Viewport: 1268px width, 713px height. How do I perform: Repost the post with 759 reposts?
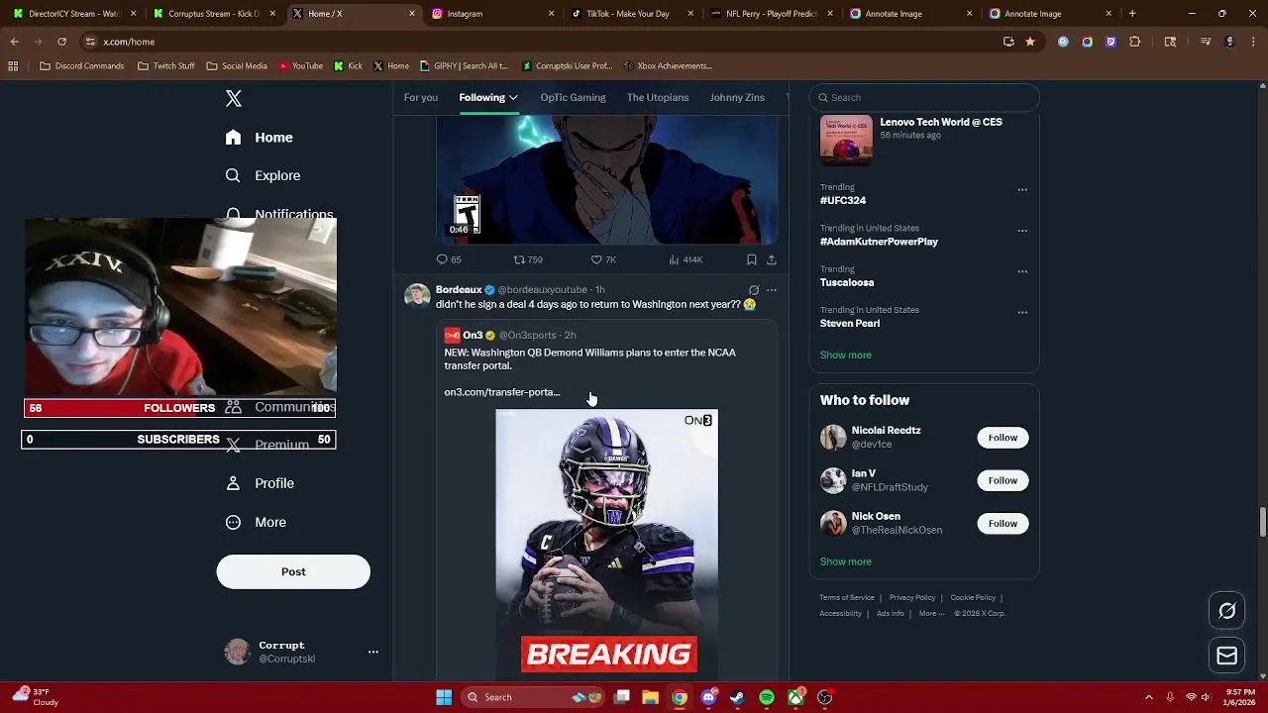click(x=527, y=259)
